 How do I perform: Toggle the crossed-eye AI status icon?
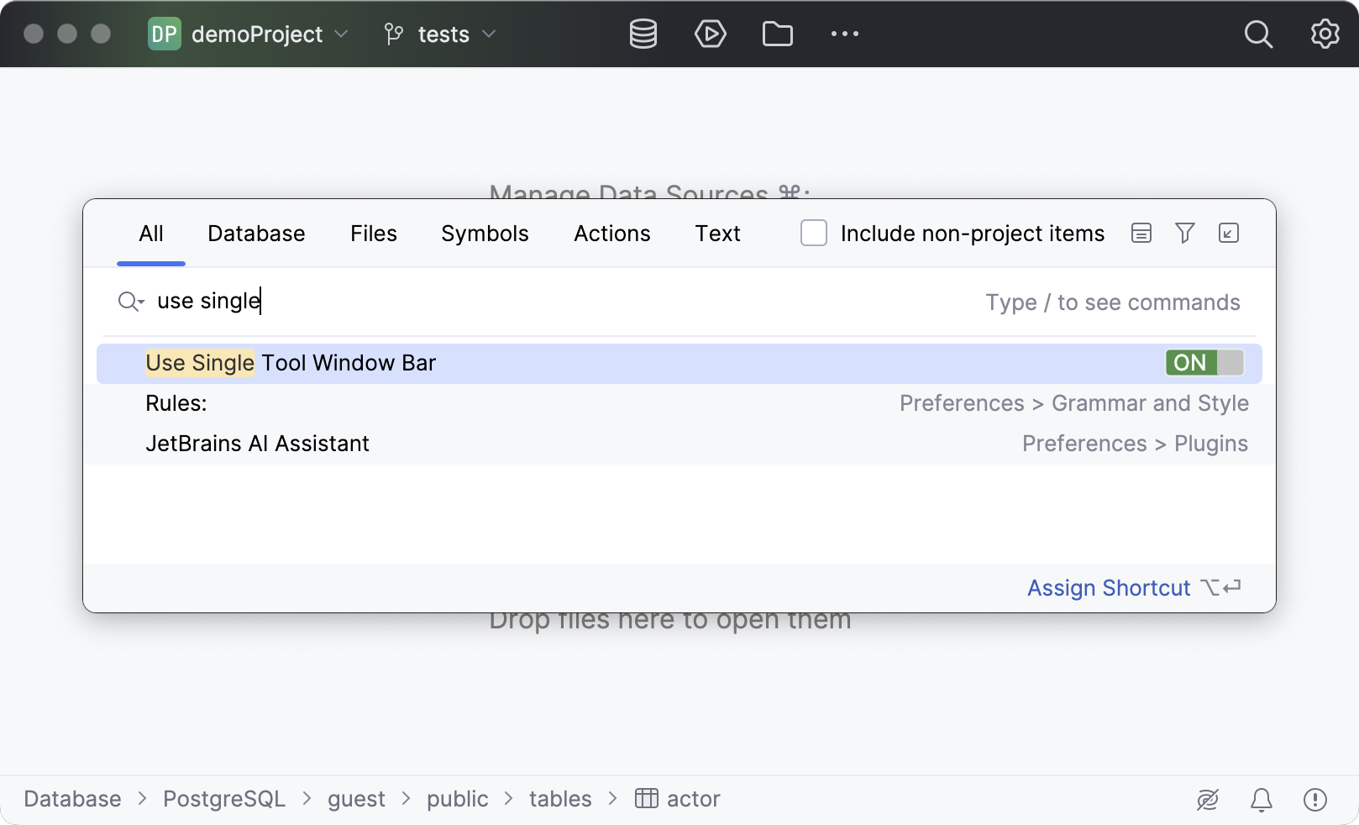point(1207,800)
